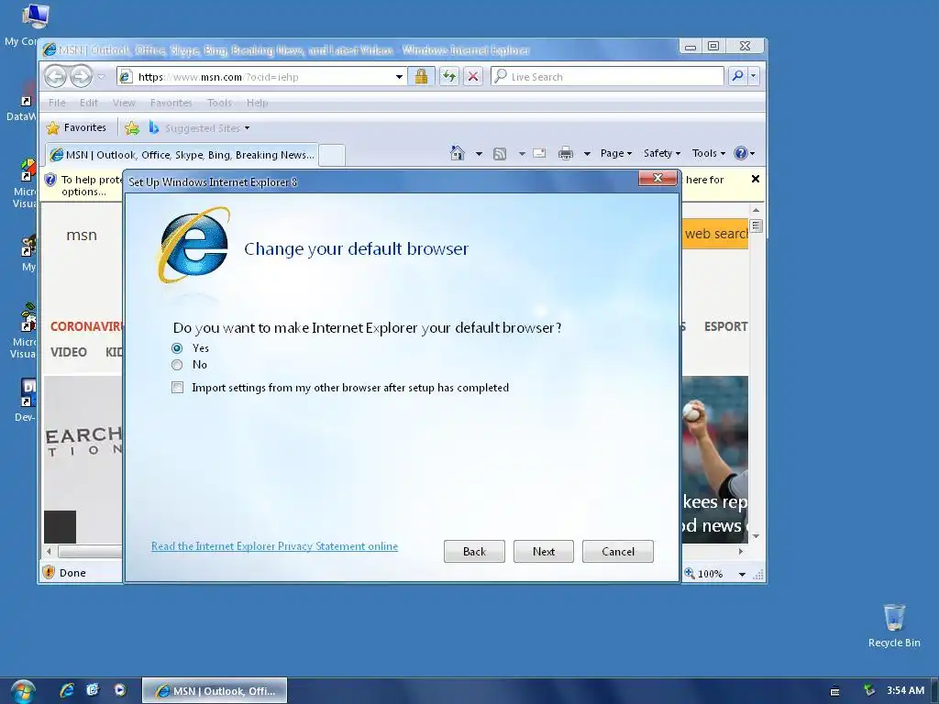
Task: Click the Favorites star icon
Action: (53, 127)
